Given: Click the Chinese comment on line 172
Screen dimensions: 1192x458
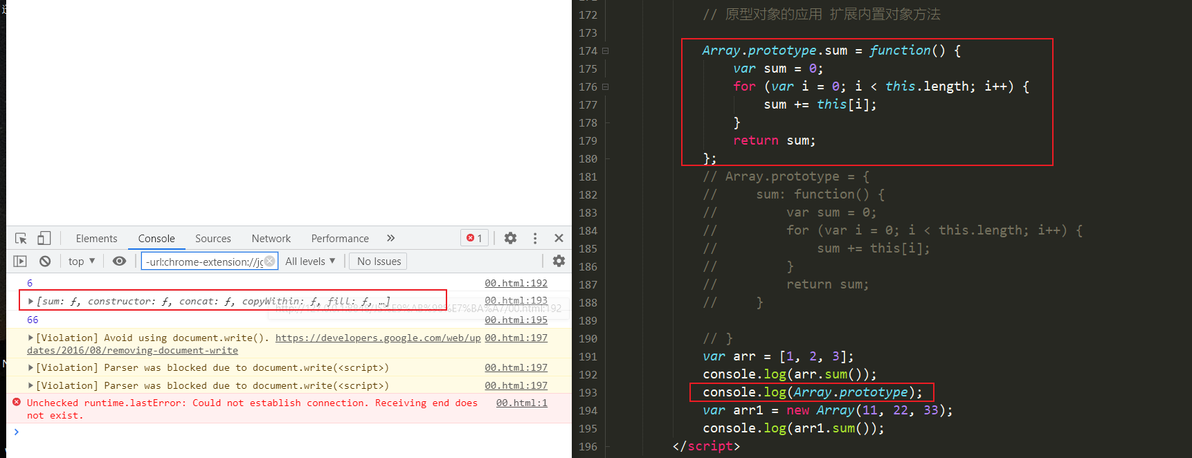Looking at the screenshot, I should tap(822, 15).
